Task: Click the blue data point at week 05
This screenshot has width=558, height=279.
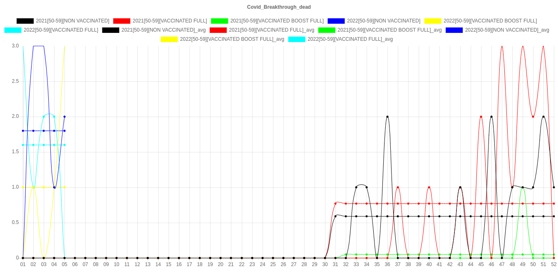Action: tap(64, 117)
